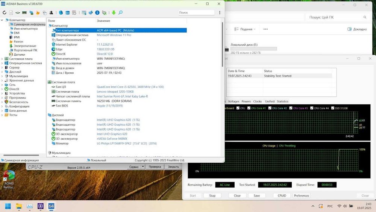Select the Датчики tree item
376x212 pixels.
pos(19,55)
